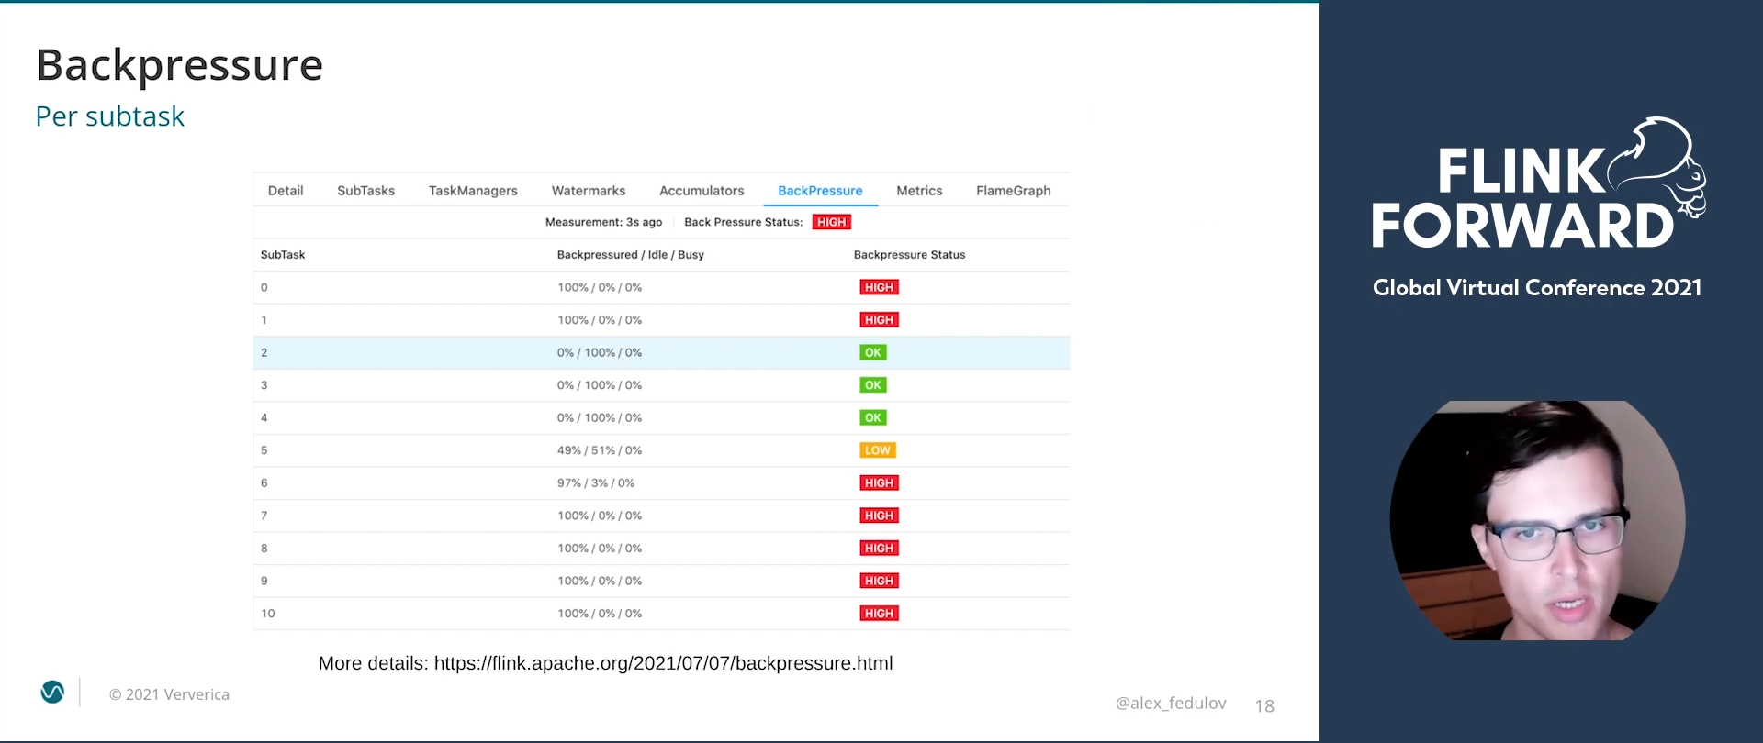The width and height of the screenshot is (1763, 743).
Task: Click the HIGH status badge for subtask 6
Action: click(879, 482)
